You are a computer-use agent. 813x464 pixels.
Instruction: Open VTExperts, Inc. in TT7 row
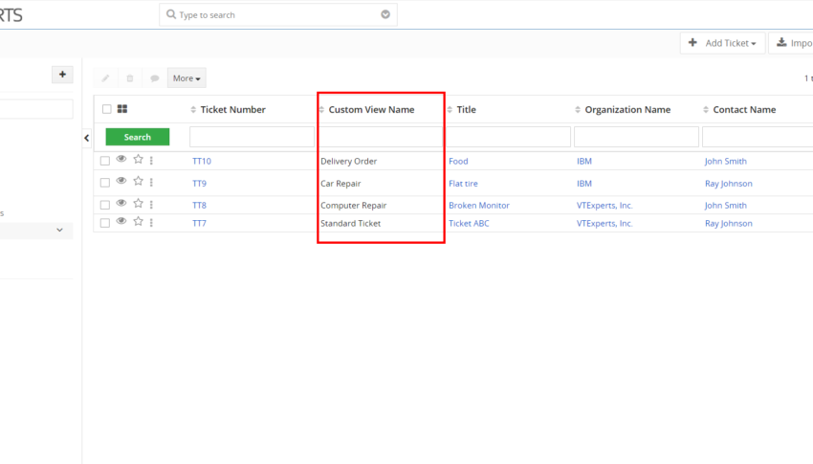coord(604,224)
